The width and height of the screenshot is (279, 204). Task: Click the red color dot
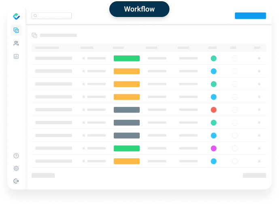click(x=213, y=110)
